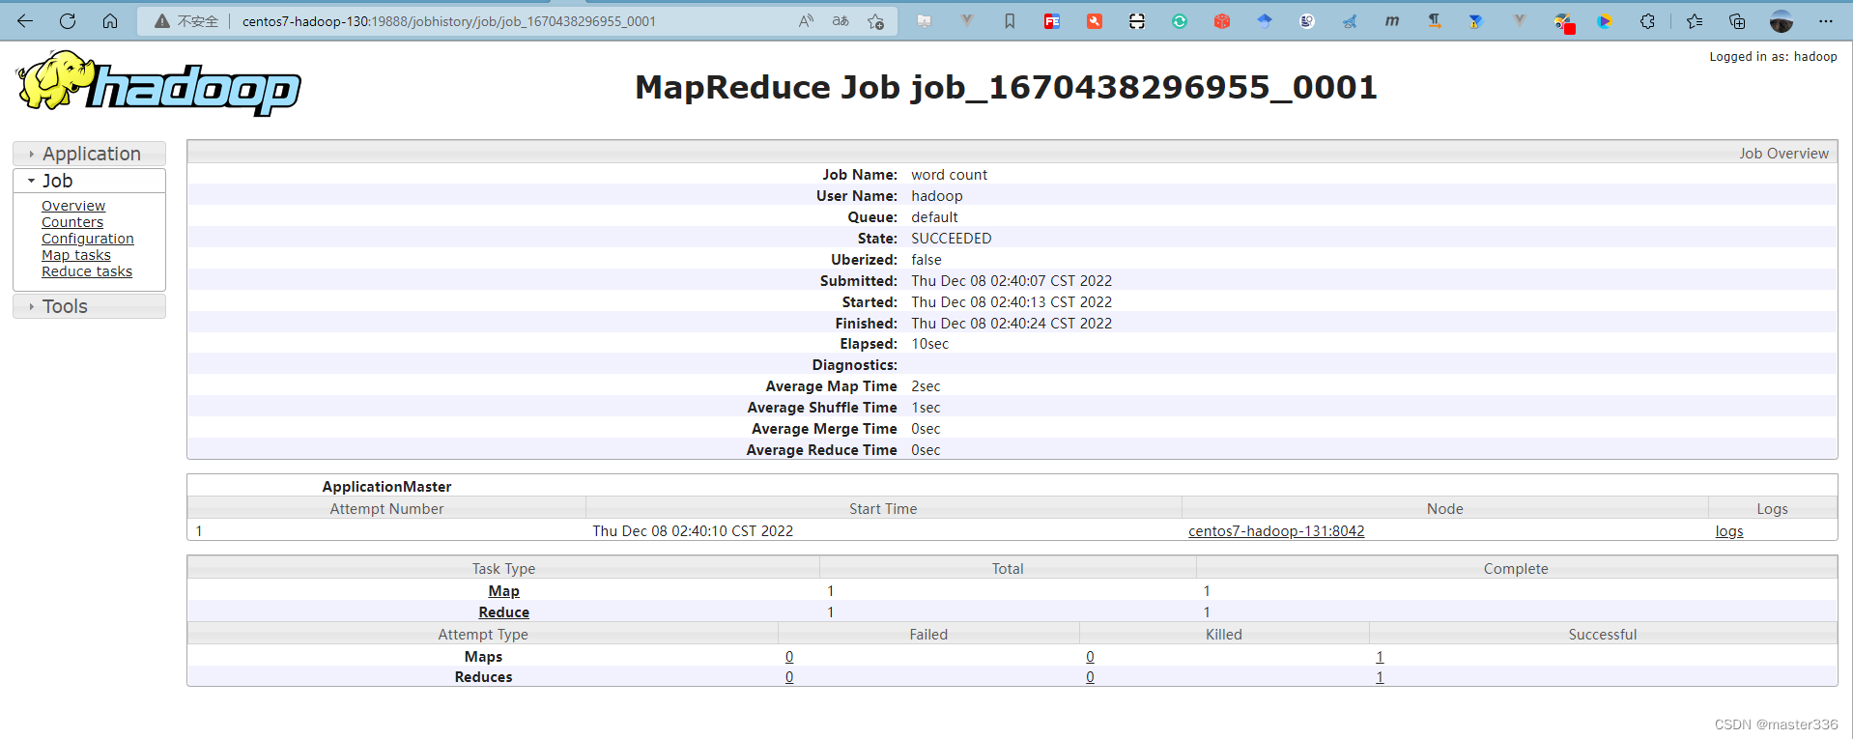Open the browser home page

click(110, 20)
